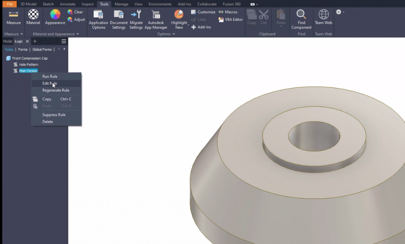Viewport: 405px width, 244px height.
Task: Choose Edit Rule from the context menu
Action: click(50, 83)
